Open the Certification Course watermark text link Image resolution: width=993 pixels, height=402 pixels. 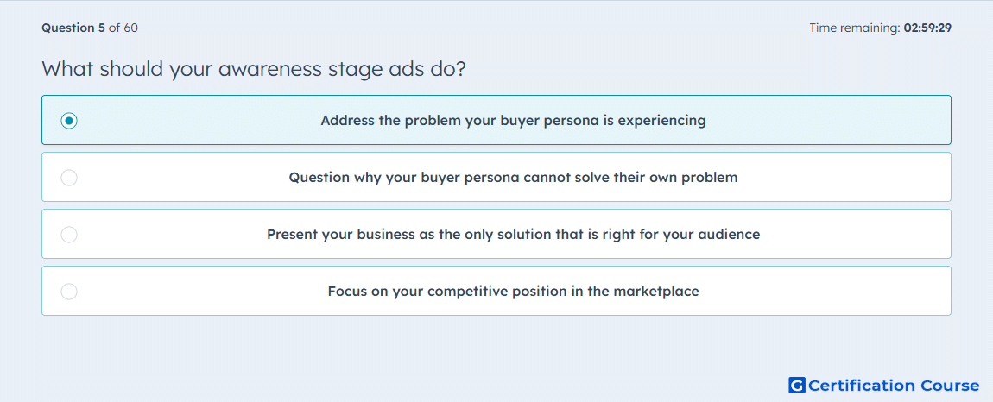coord(894,385)
